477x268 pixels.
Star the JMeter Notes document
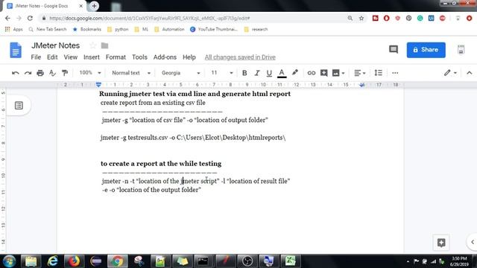92,45
